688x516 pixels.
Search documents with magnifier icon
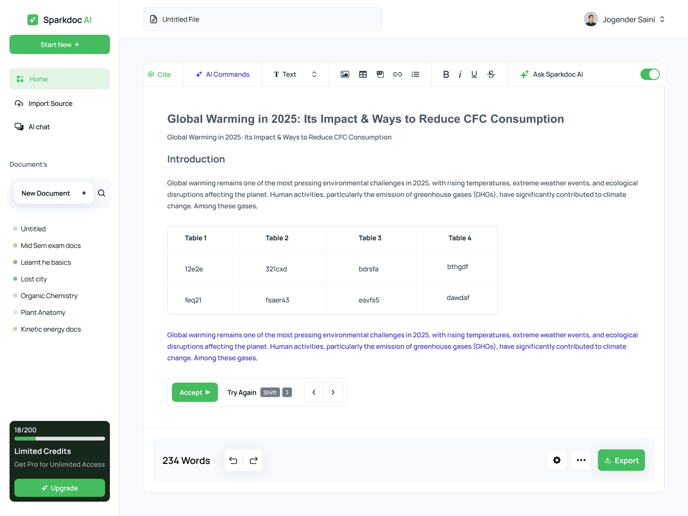pyautogui.click(x=101, y=193)
